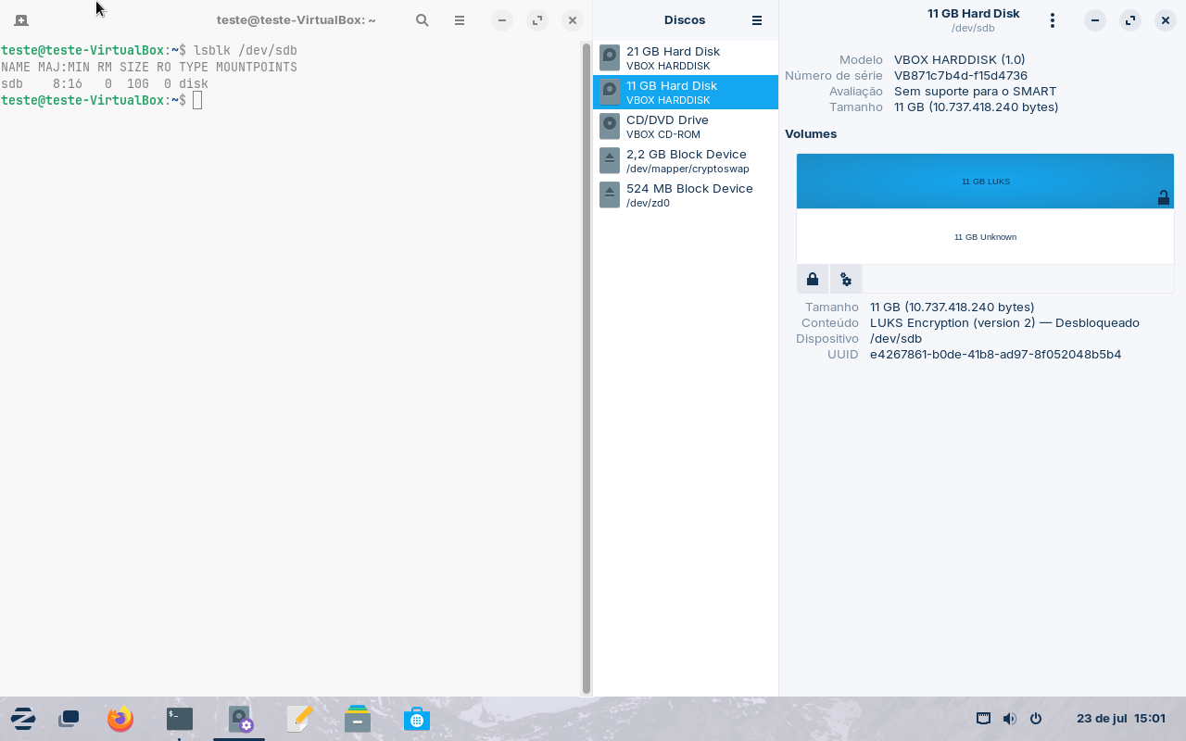Open the Software store taskbar icon

click(417, 719)
